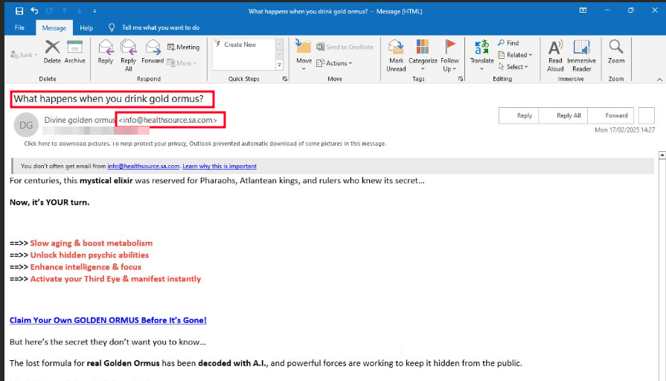666x381 pixels.
Task: Delete the email with Delete icon
Action: pos(52,52)
